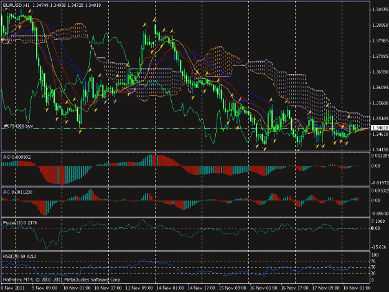Screen dimensions: 389x292
Task: Click the 0 level on RSI scale
Action: (x=373, y=280)
